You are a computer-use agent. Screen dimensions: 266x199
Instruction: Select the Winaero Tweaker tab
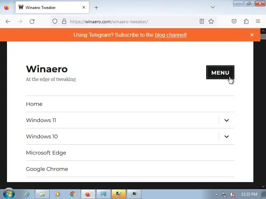(x=52, y=7)
